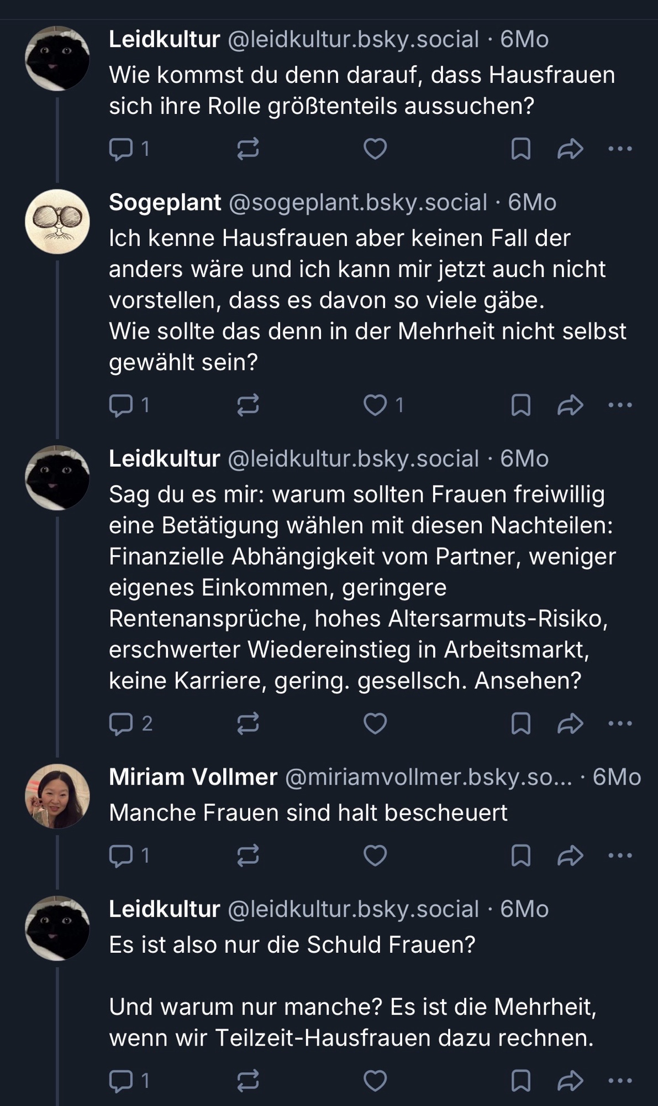Open more options on Leidkultur's first post
The height and width of the screenshot is (1106, 658).
pos(620,149)
